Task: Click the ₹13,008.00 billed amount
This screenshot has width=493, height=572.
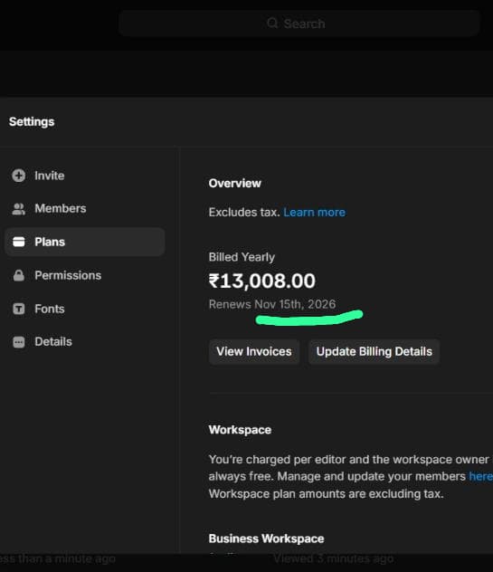Action: coord(262,281)
